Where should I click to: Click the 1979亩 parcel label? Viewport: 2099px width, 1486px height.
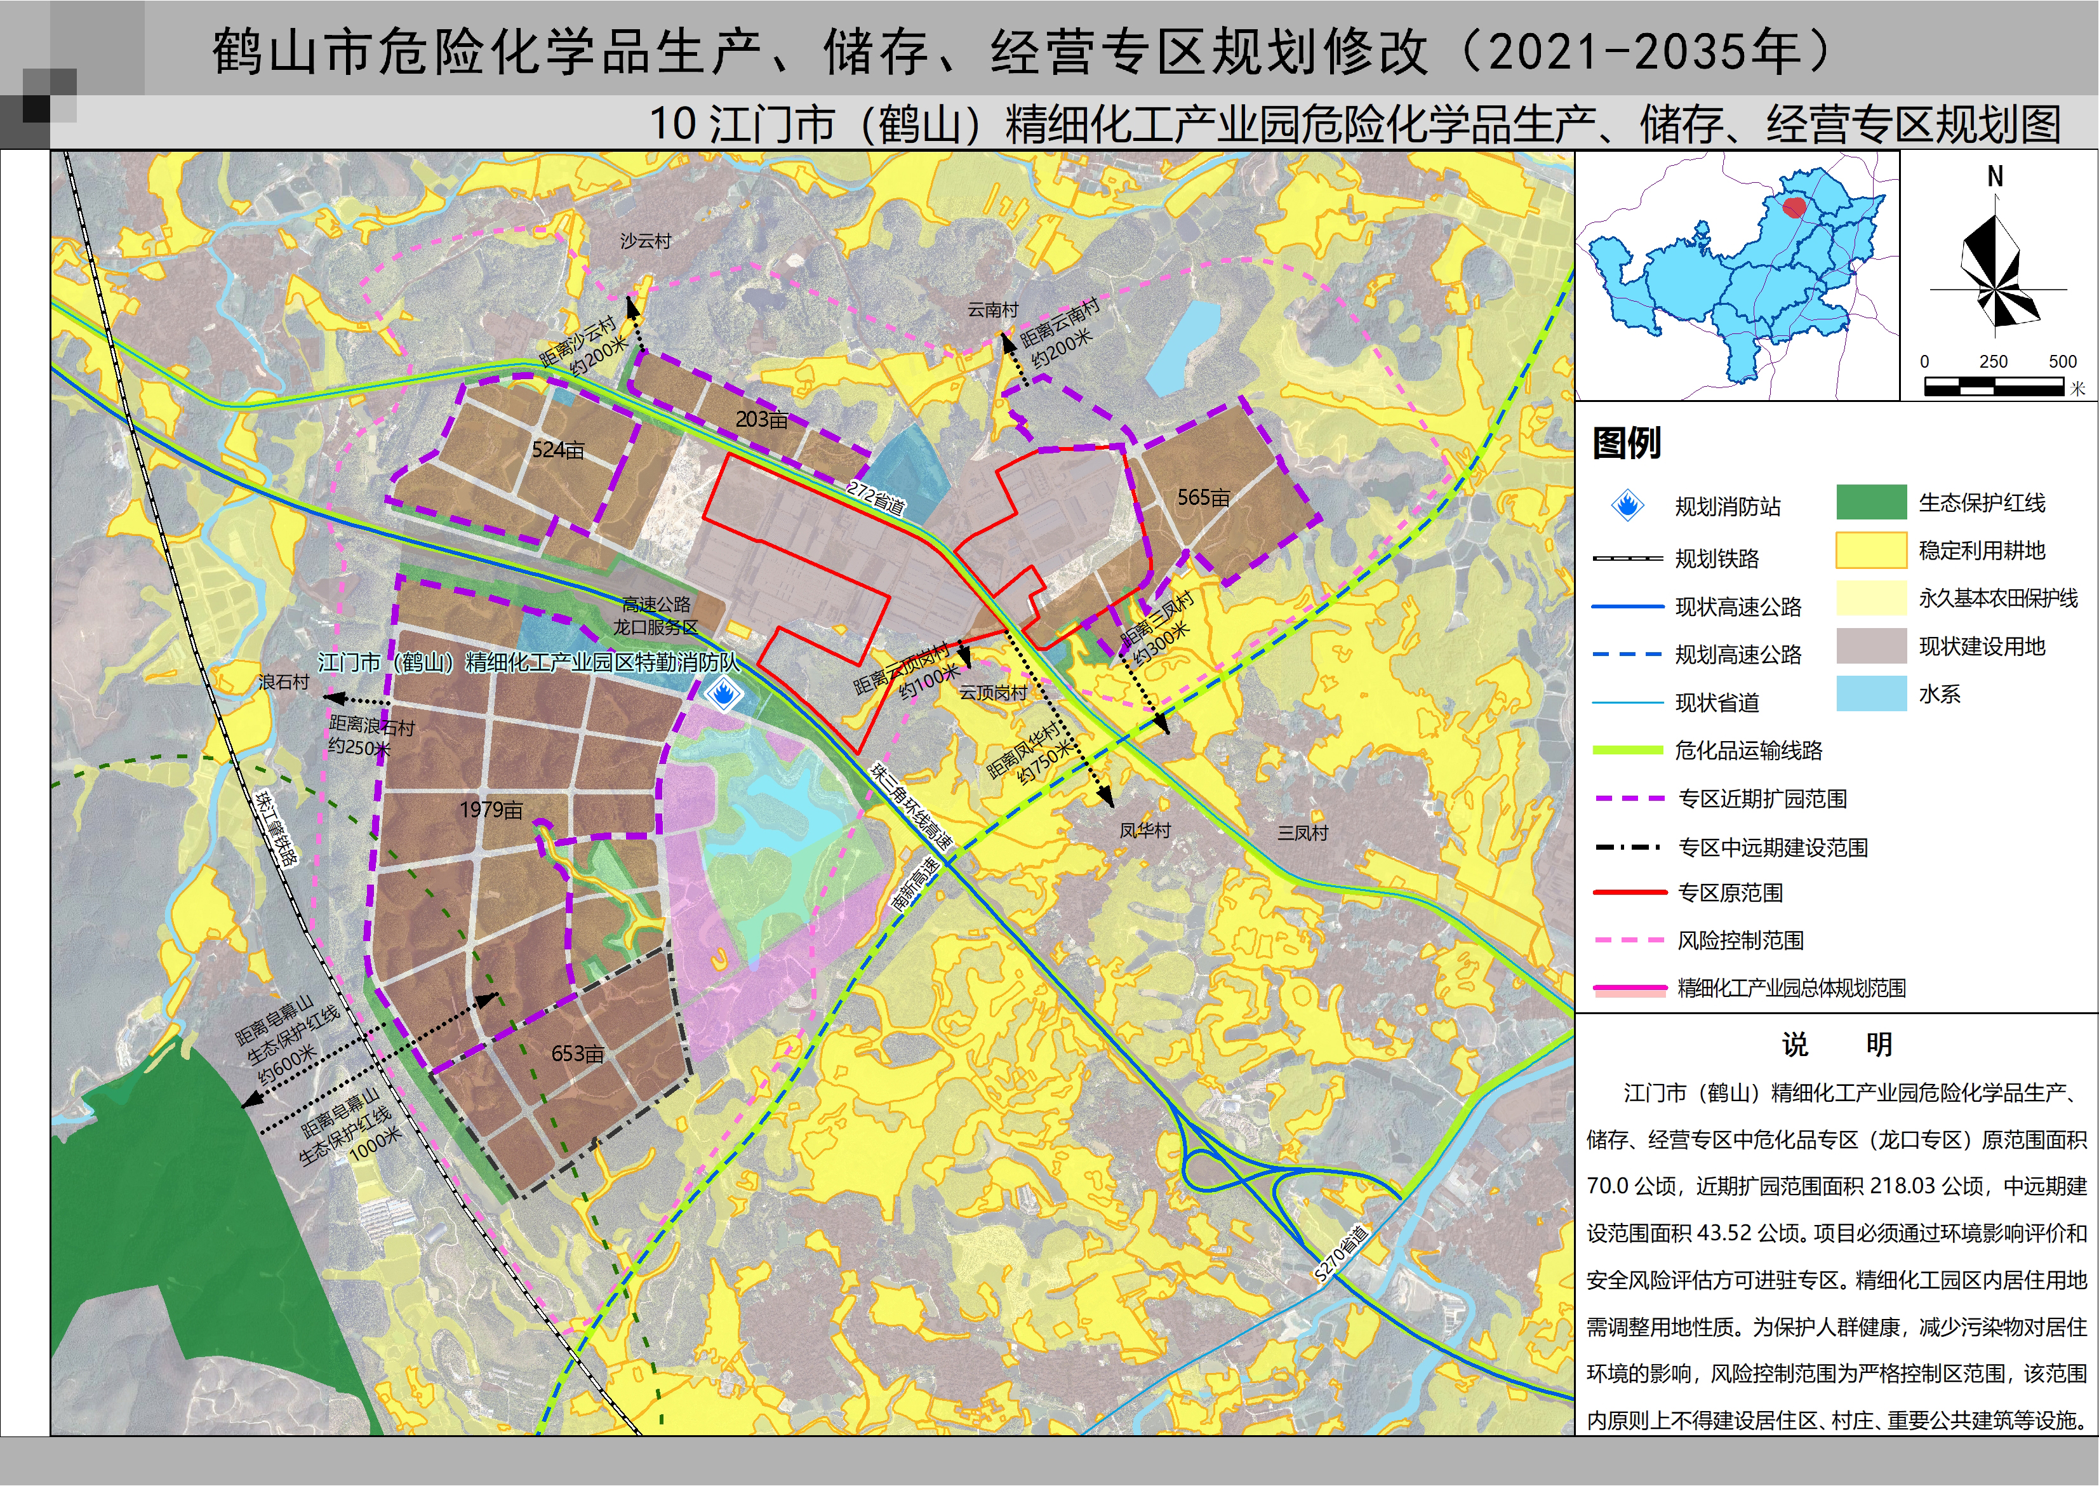pos(491,810)
